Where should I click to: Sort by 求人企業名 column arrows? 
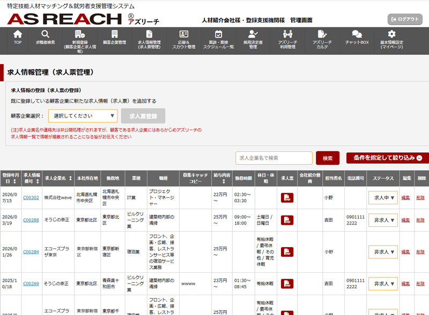pos(70,178)
